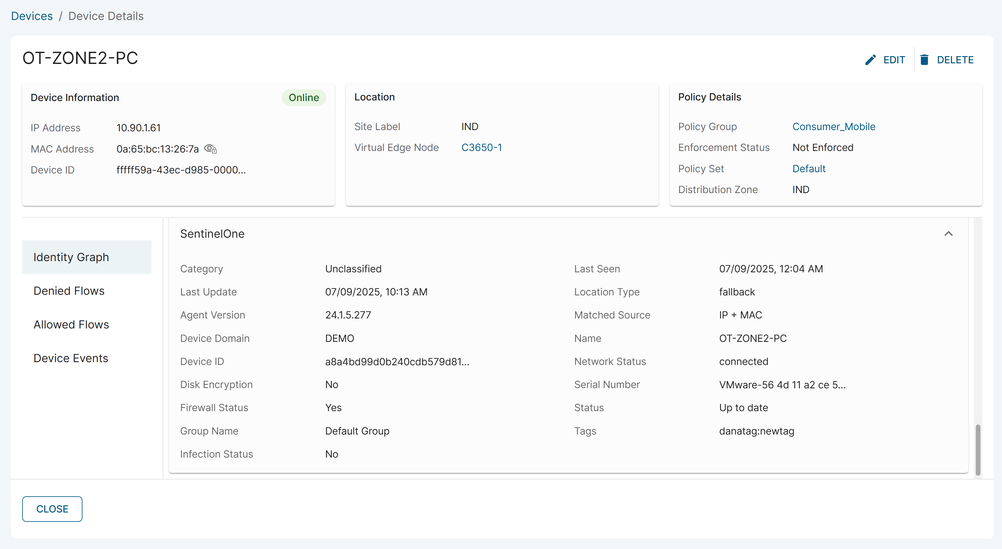Collapse the SentinelOne panel chevron
The height and width of the screenshot is (549, 1002).
[x=948, y=234]
